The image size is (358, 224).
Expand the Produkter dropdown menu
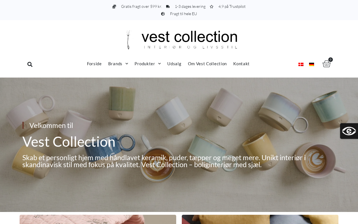click(x=148, y=64)
